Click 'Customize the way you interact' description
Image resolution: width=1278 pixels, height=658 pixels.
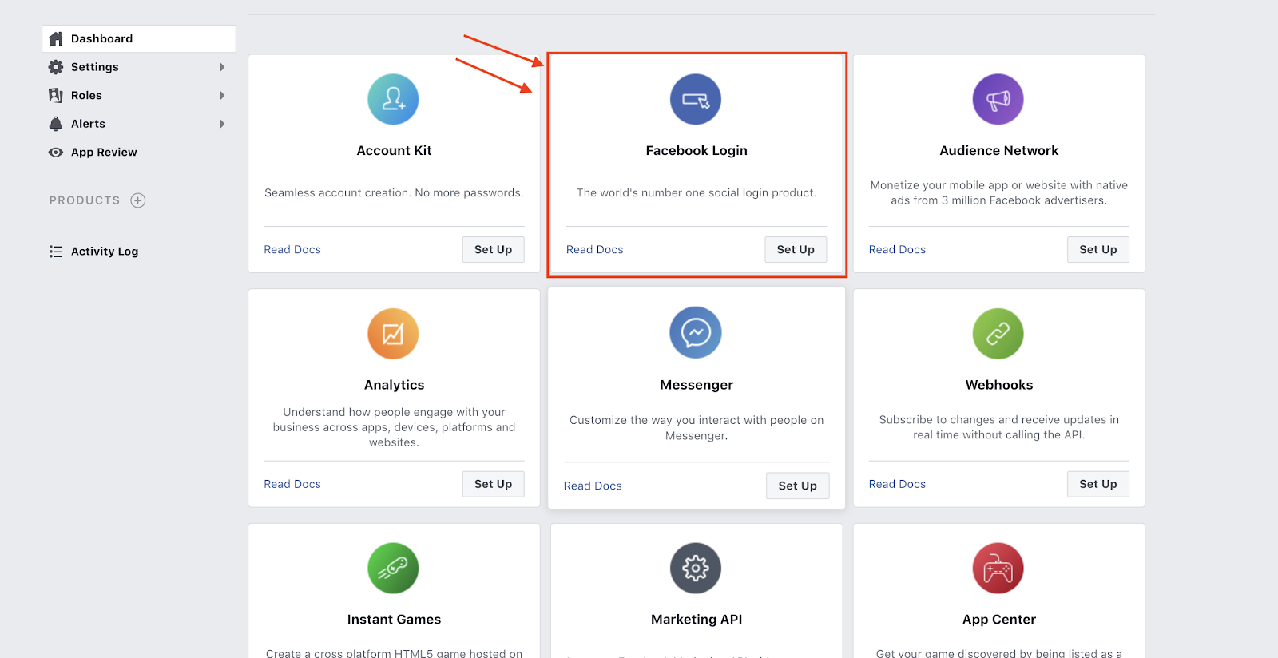coord(697,427)
